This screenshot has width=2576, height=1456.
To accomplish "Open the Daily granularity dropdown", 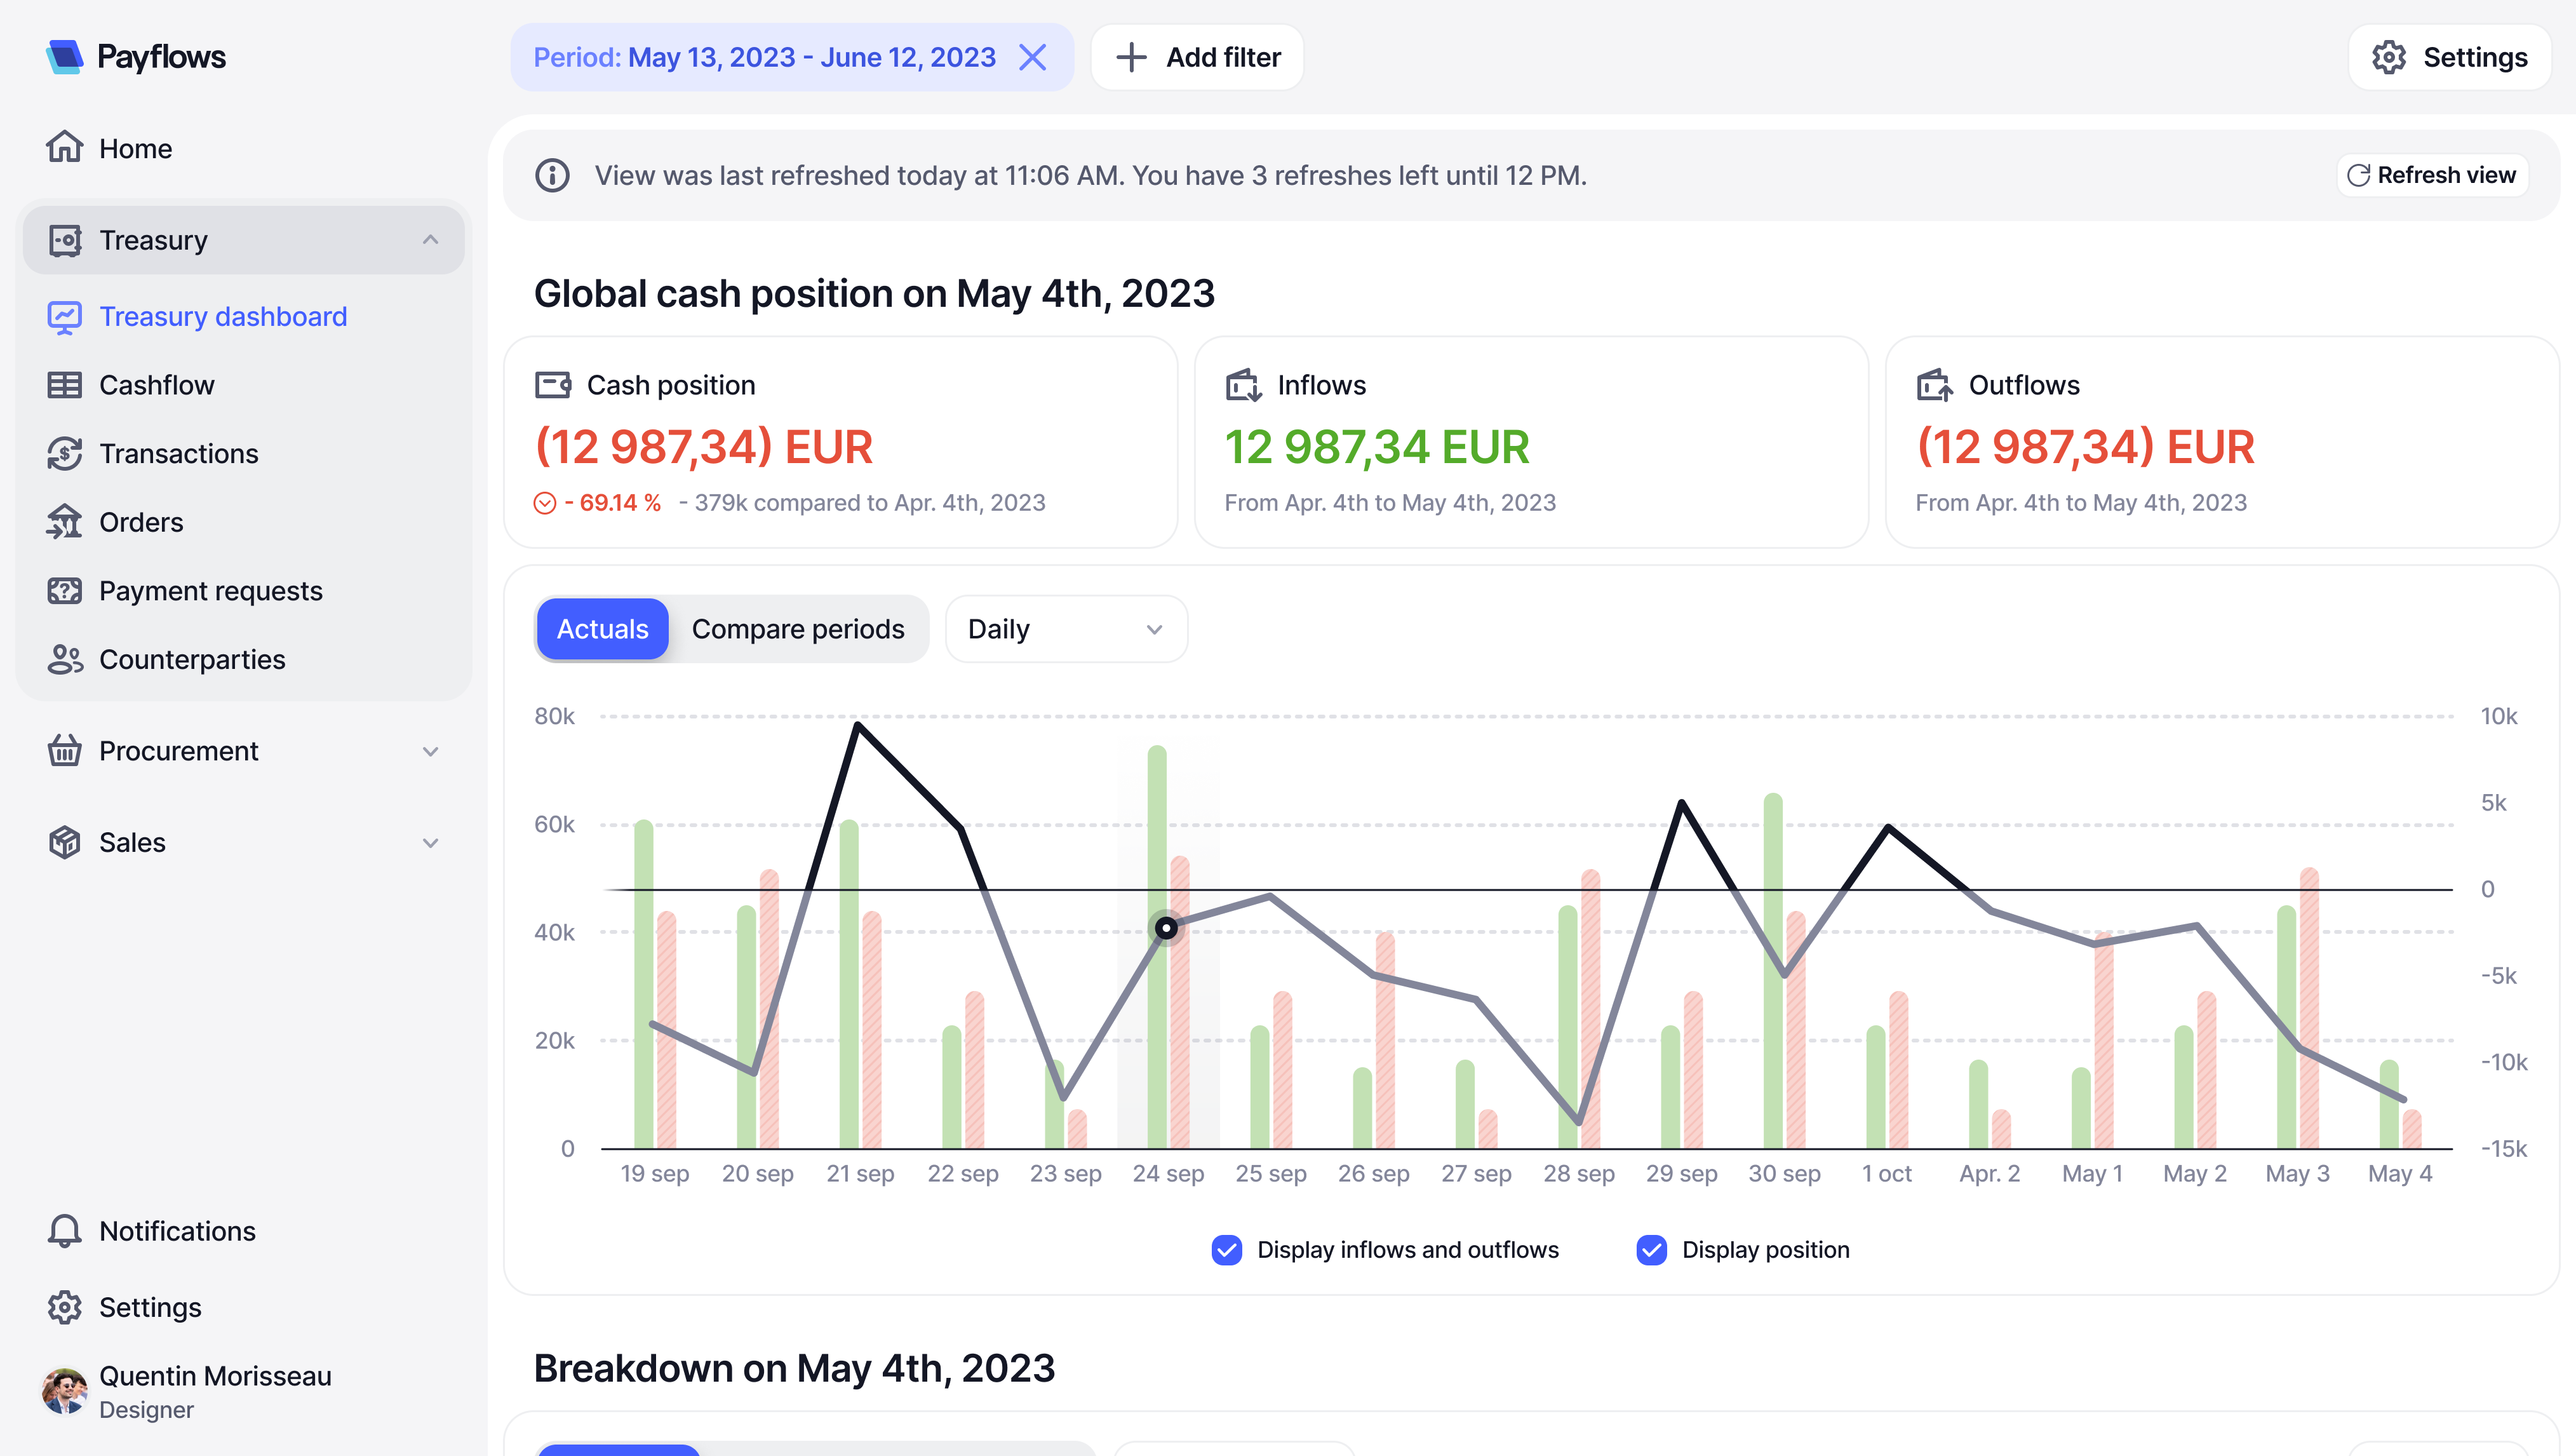I will click(1065, 629).
